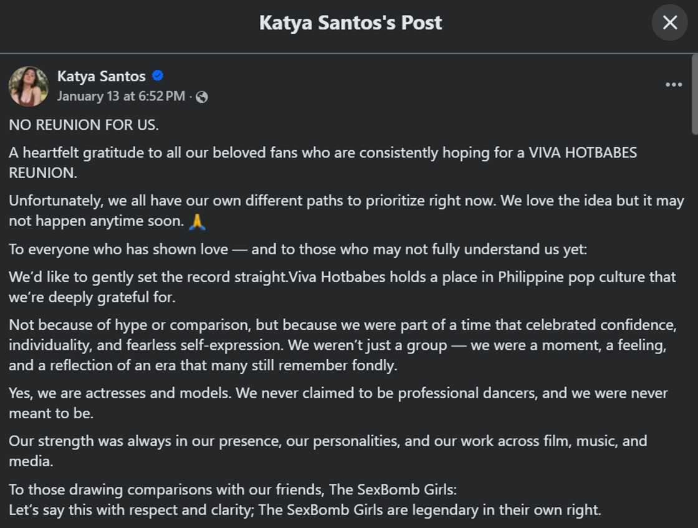
Task: Open the three-dot post options menu
Action: point(674,85)
